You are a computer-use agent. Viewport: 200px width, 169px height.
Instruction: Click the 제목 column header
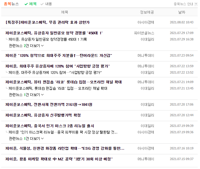64,12
